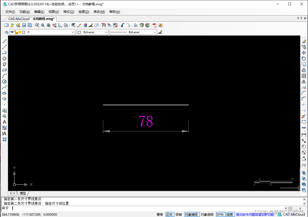308x217 pixels.
Task: Select the Hatch pattern tool
Action: 4,139
